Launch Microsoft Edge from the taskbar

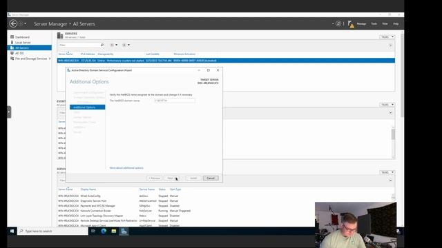[x=104, y=231]
